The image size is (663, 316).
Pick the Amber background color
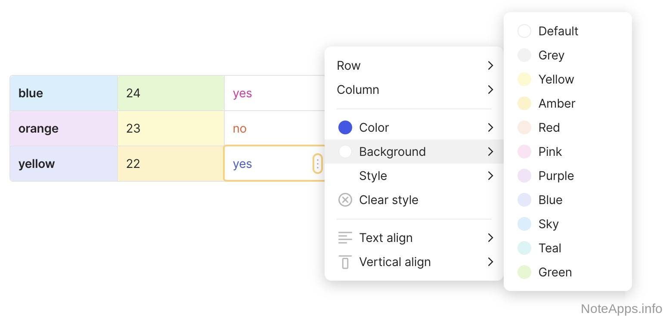click(x=556, y=103)
